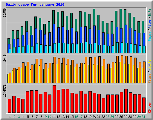The height and width of the screenshot is (120, 153).
Task: Click day 8 on the x-axis
Action: click(x=41, y=117)
